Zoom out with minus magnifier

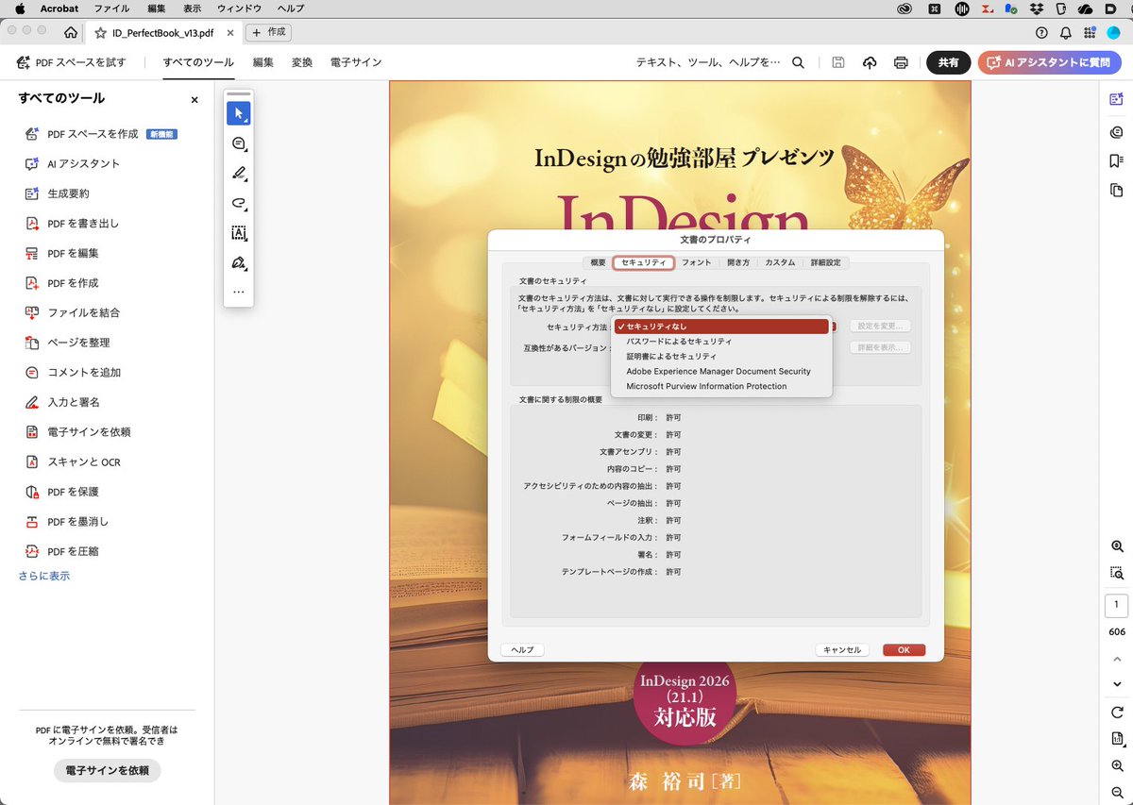(x=1117, y=794)
